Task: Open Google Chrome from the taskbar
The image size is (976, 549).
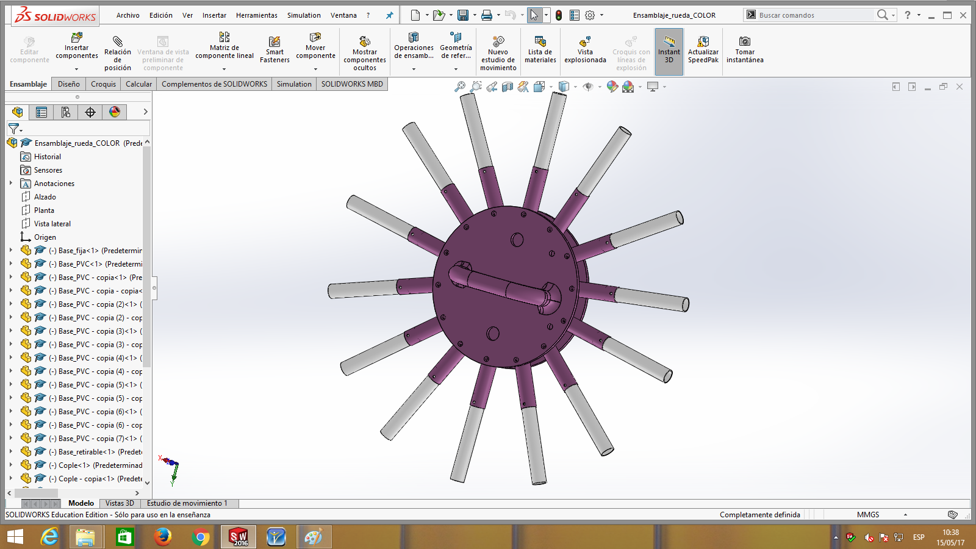Action: tap(200, 537)
